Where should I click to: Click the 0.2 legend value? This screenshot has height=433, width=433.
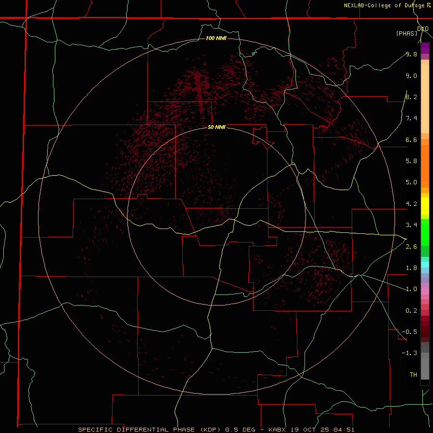coord(411,311)
